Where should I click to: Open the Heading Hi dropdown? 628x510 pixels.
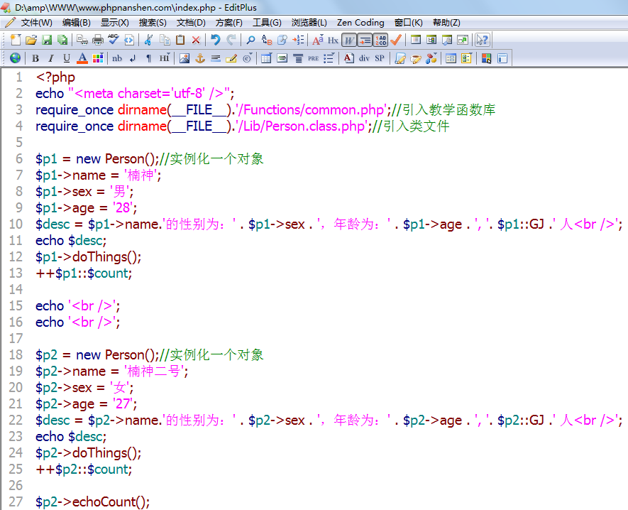164,58
